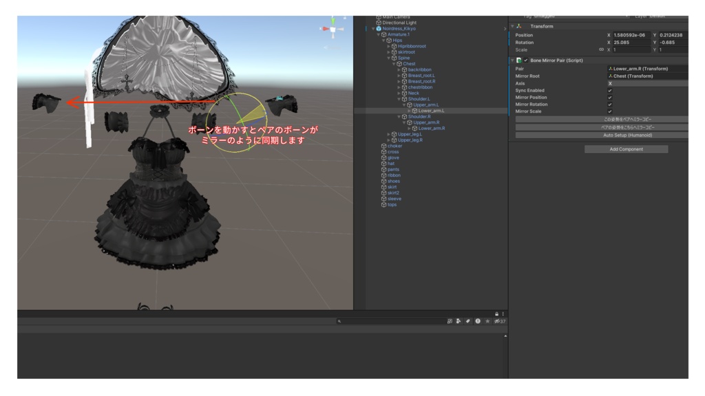Image resolution: width=705 pixels, height=396 pixels.
Task: Expand the backribbon node
Action: click(x=399, y=69)
